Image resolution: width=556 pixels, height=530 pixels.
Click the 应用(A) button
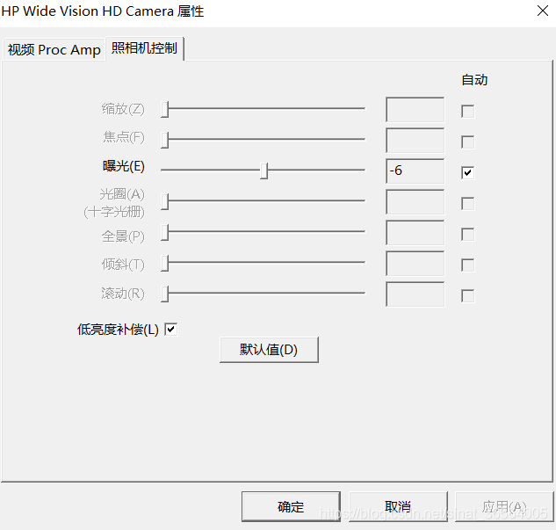click(x=504, y=506)
